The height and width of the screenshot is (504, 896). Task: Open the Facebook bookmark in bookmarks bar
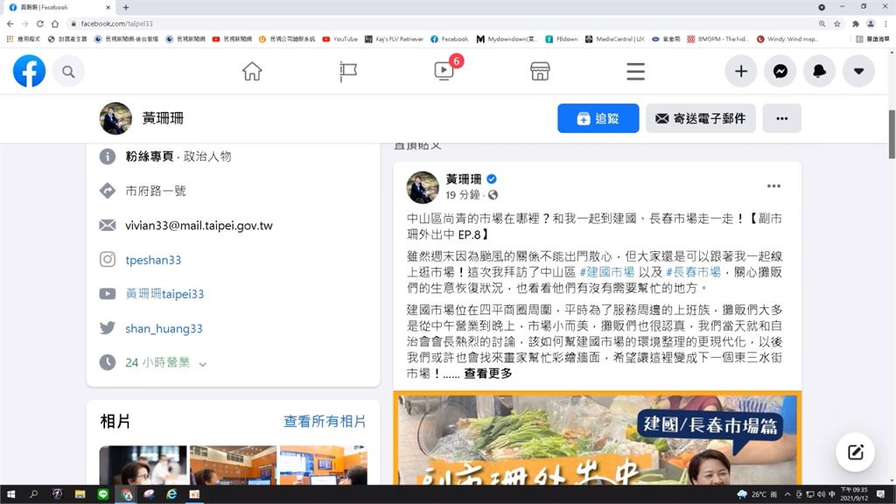[450, 38]
